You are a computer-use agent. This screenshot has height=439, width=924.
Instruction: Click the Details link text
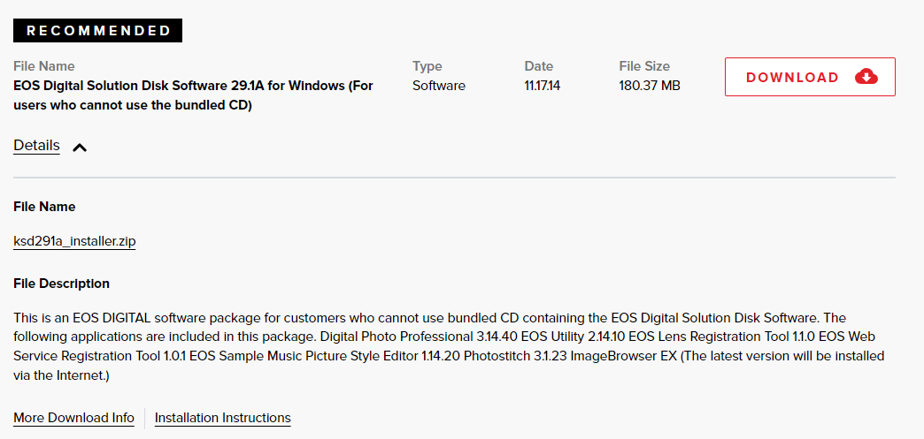pos(36,146)
